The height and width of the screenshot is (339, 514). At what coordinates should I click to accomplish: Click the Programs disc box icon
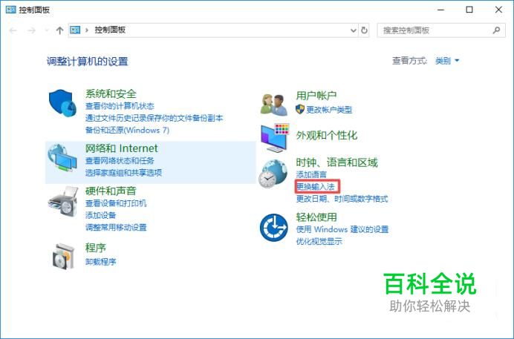coord(64,256)
